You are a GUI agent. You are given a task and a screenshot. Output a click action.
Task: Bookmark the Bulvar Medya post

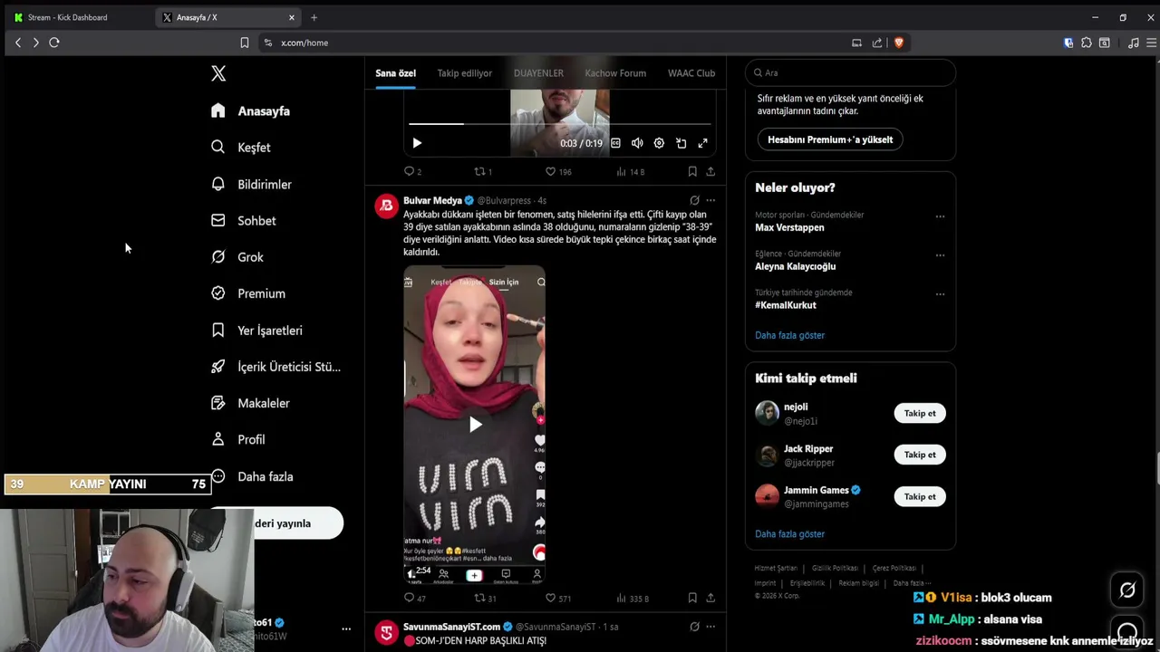[x=692, y=598]
